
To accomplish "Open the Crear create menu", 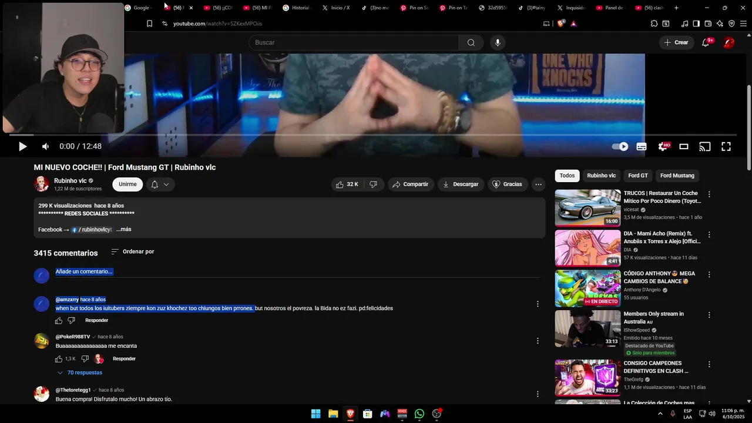I will [x=676, y=42].
